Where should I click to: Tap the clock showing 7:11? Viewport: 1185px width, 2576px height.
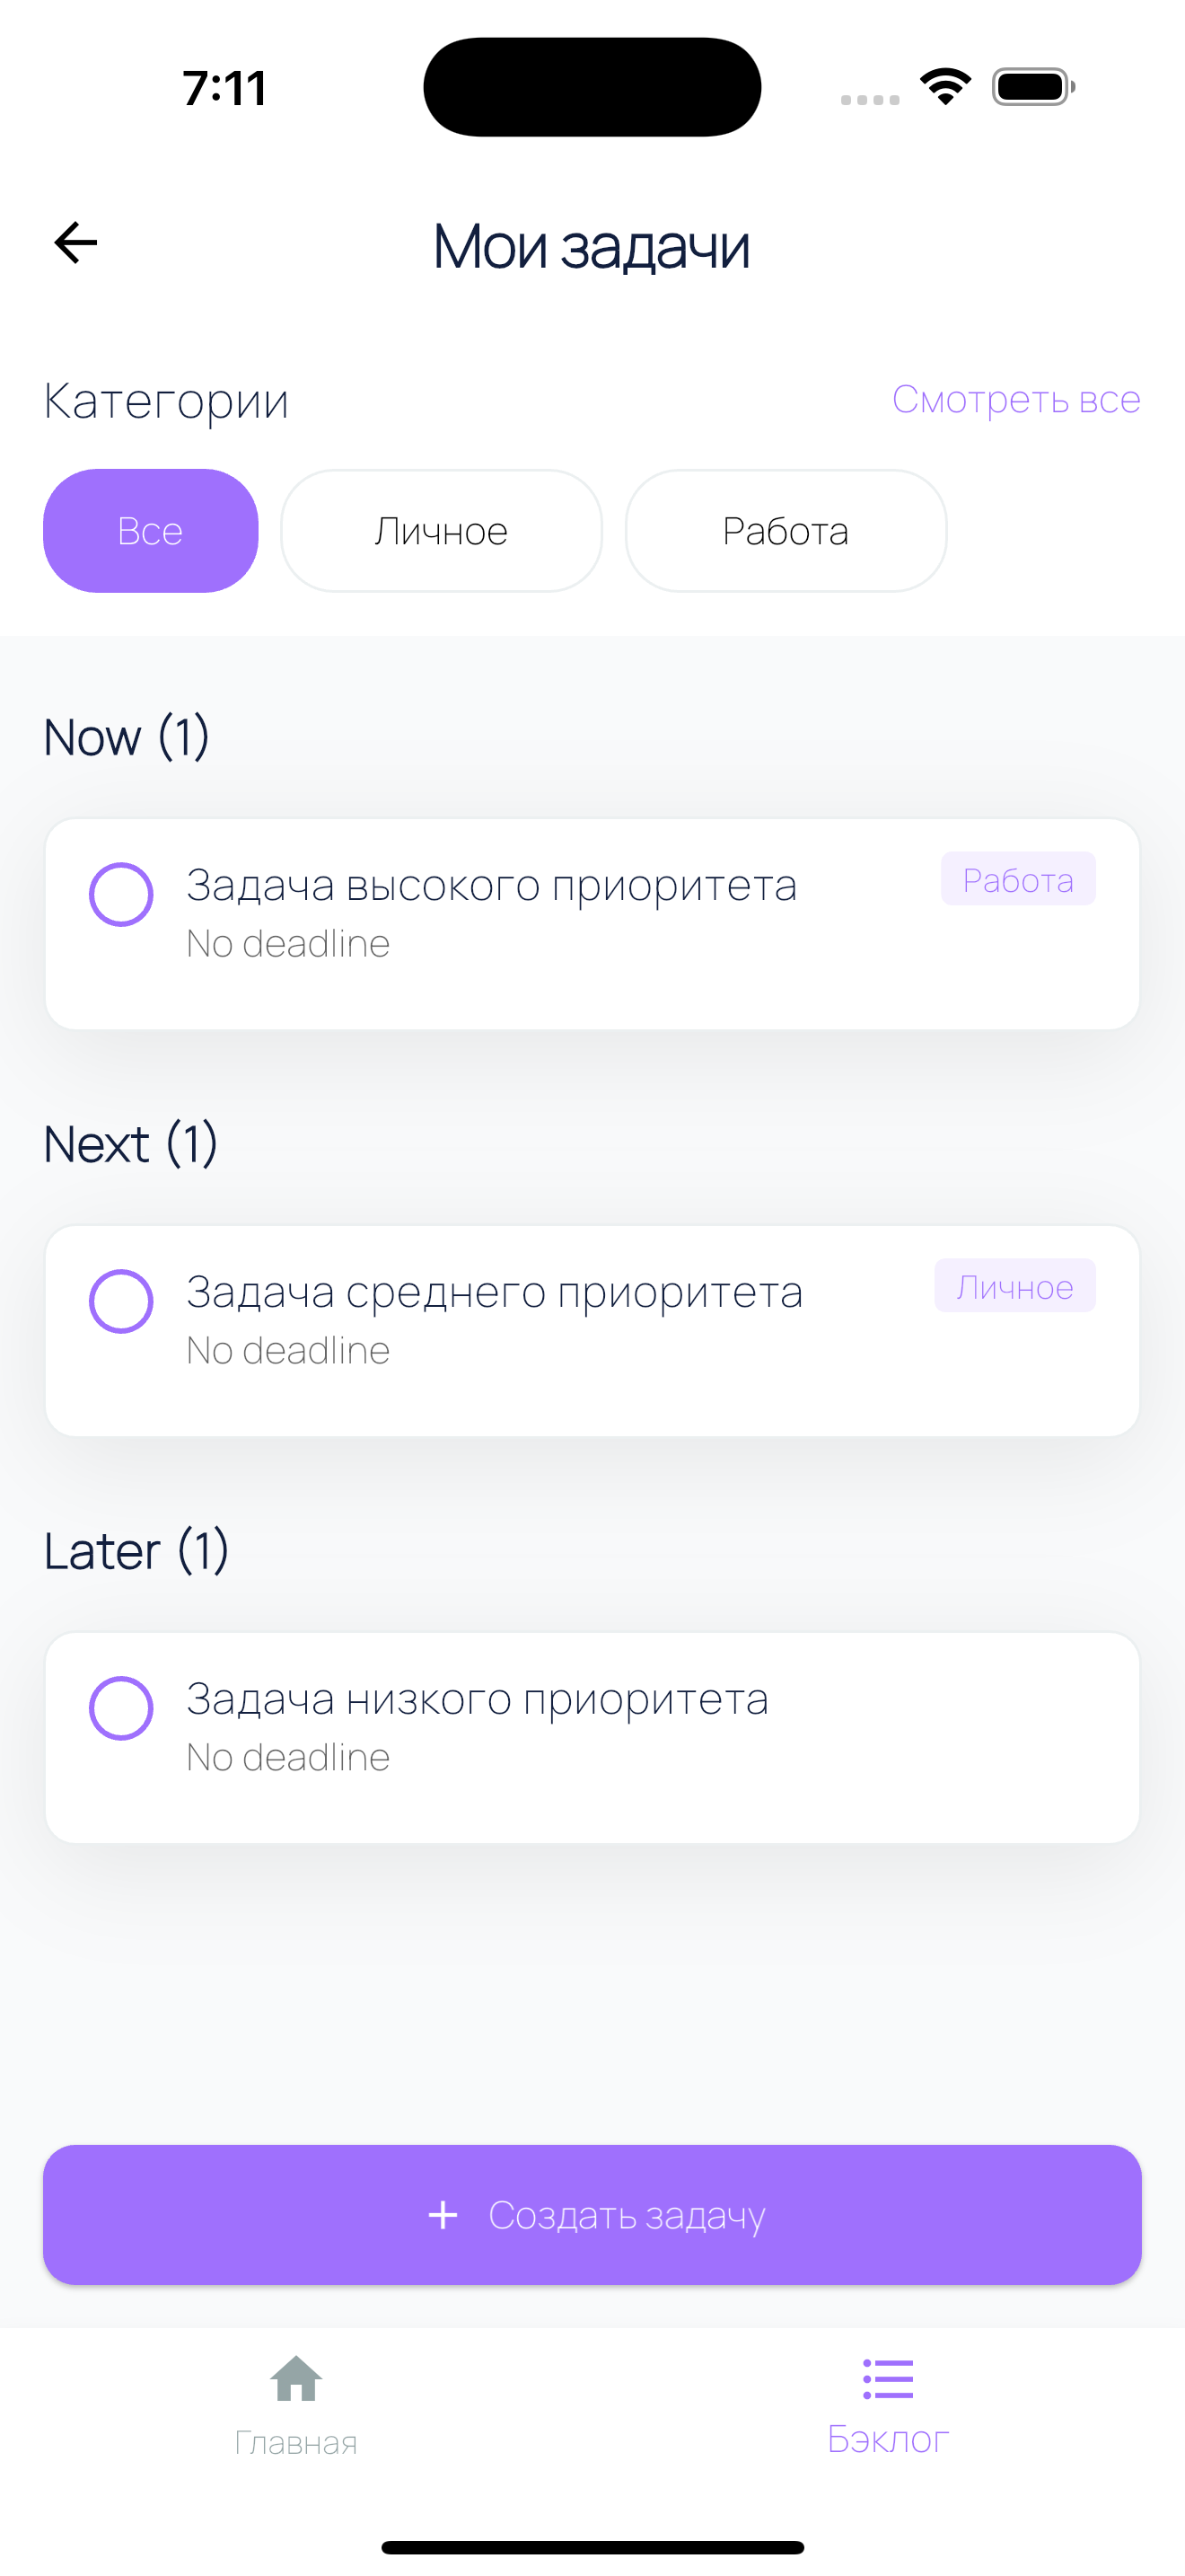pyautogui.click(x=224, y=88)
